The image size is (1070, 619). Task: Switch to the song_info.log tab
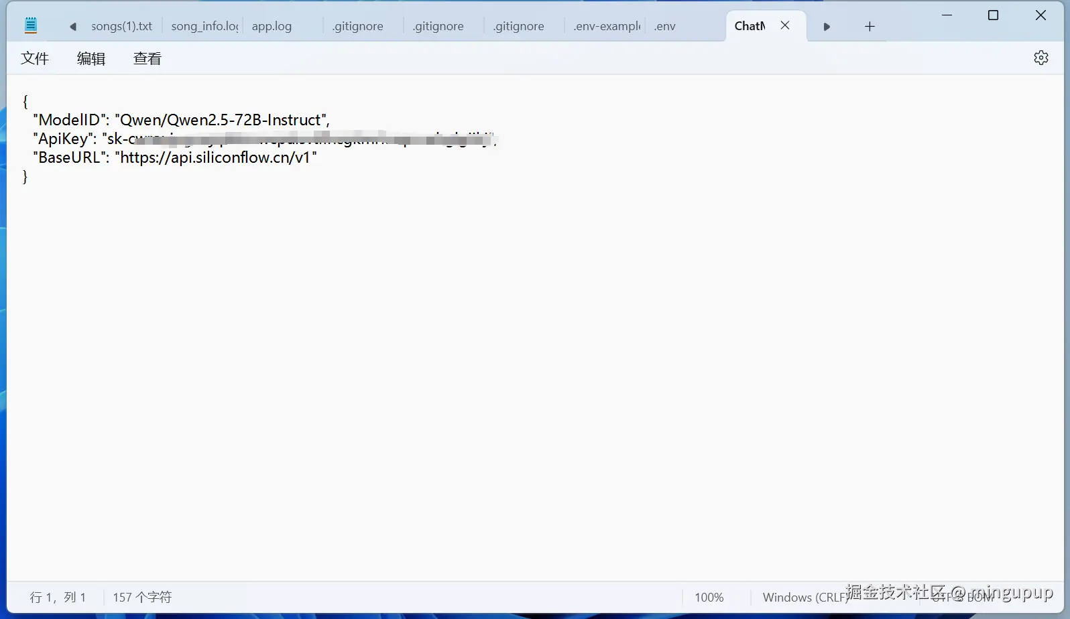coord(204,26)
